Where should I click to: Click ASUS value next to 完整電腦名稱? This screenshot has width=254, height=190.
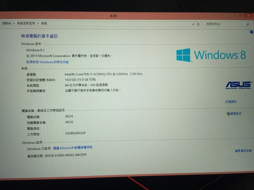[69, 122]
